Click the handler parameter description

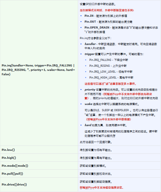[121, 46]
